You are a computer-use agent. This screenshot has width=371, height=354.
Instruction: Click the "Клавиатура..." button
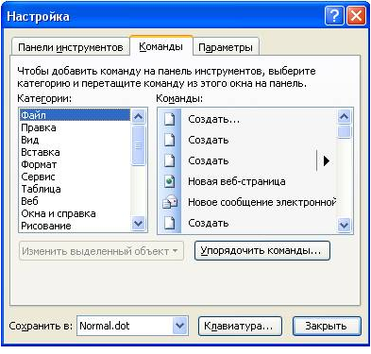[240, 326]
